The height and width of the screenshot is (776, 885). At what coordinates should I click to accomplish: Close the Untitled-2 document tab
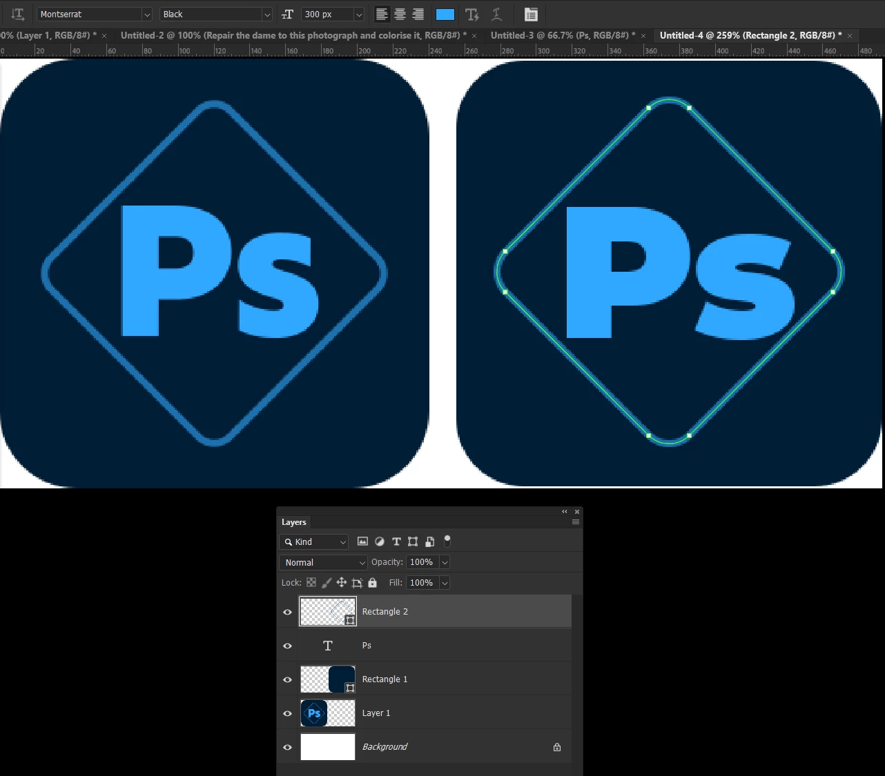474,36
